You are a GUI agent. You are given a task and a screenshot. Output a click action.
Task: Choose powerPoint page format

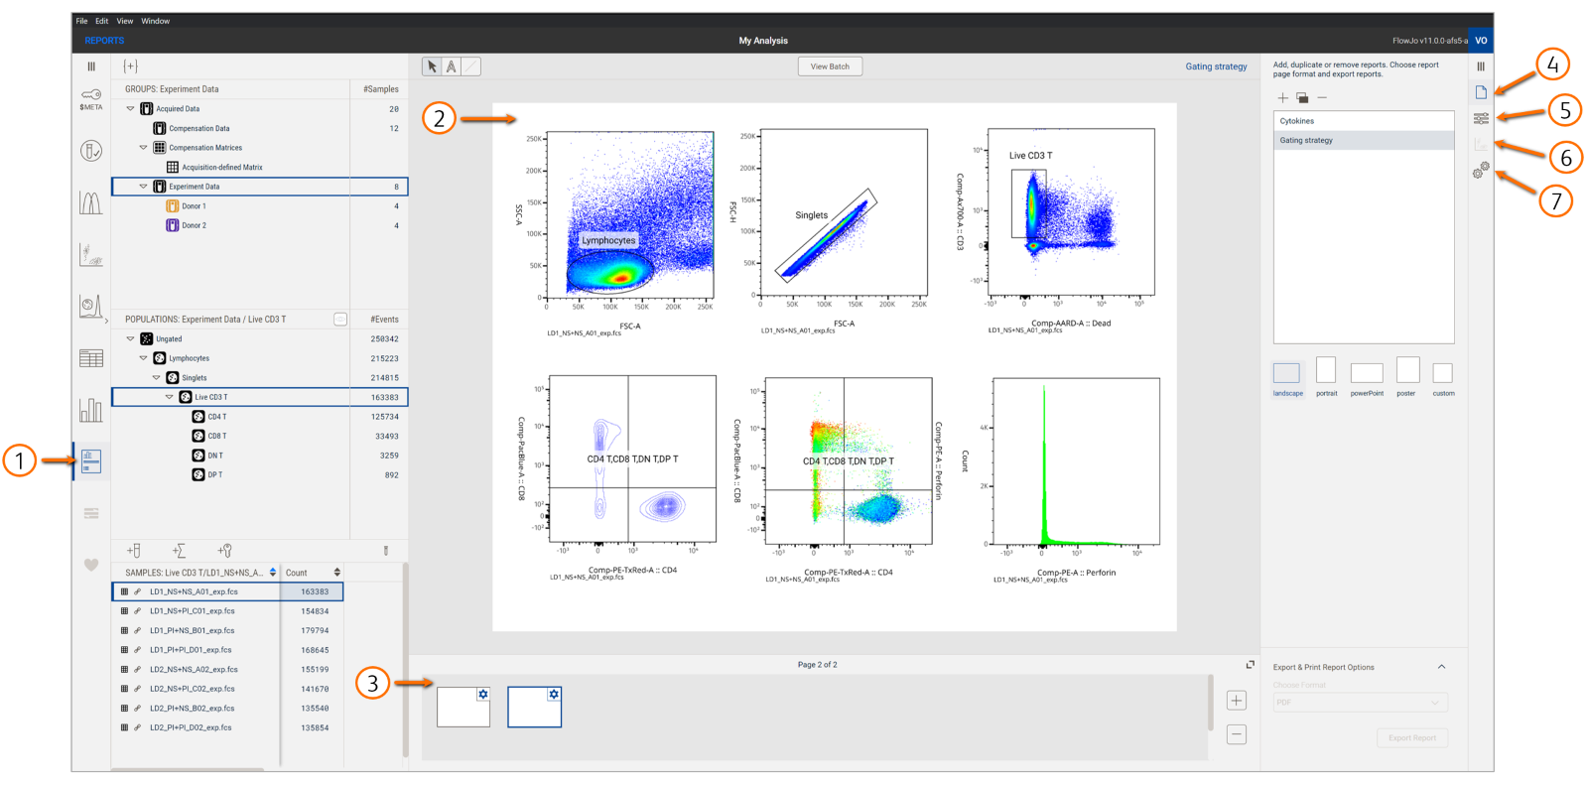point(1367,373)
